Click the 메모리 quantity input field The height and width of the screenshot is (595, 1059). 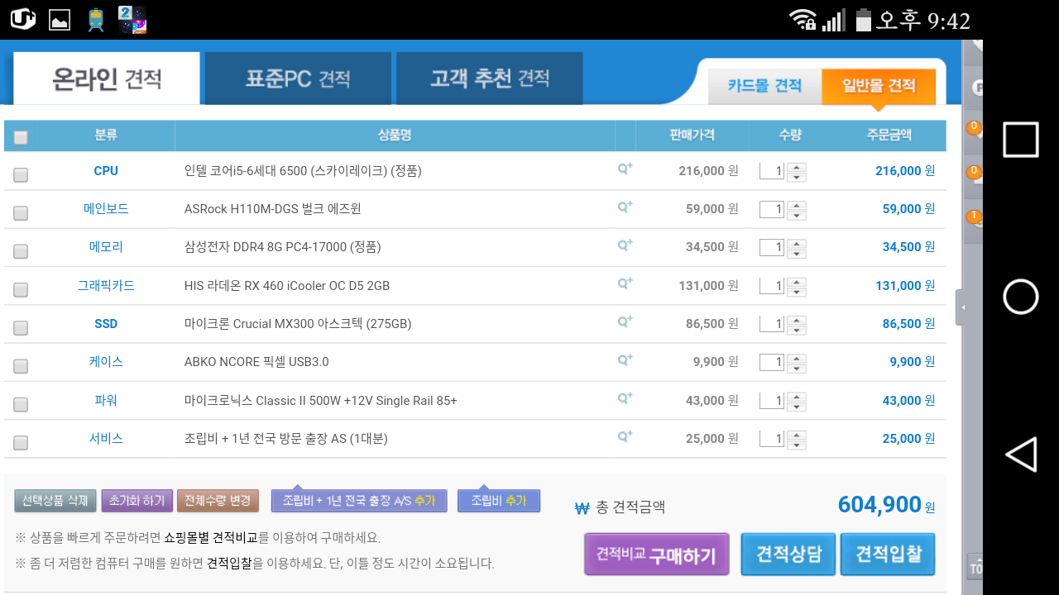772,248
